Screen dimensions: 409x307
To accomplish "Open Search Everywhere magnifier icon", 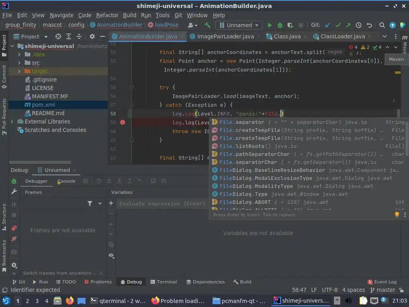I will [382, 25].
